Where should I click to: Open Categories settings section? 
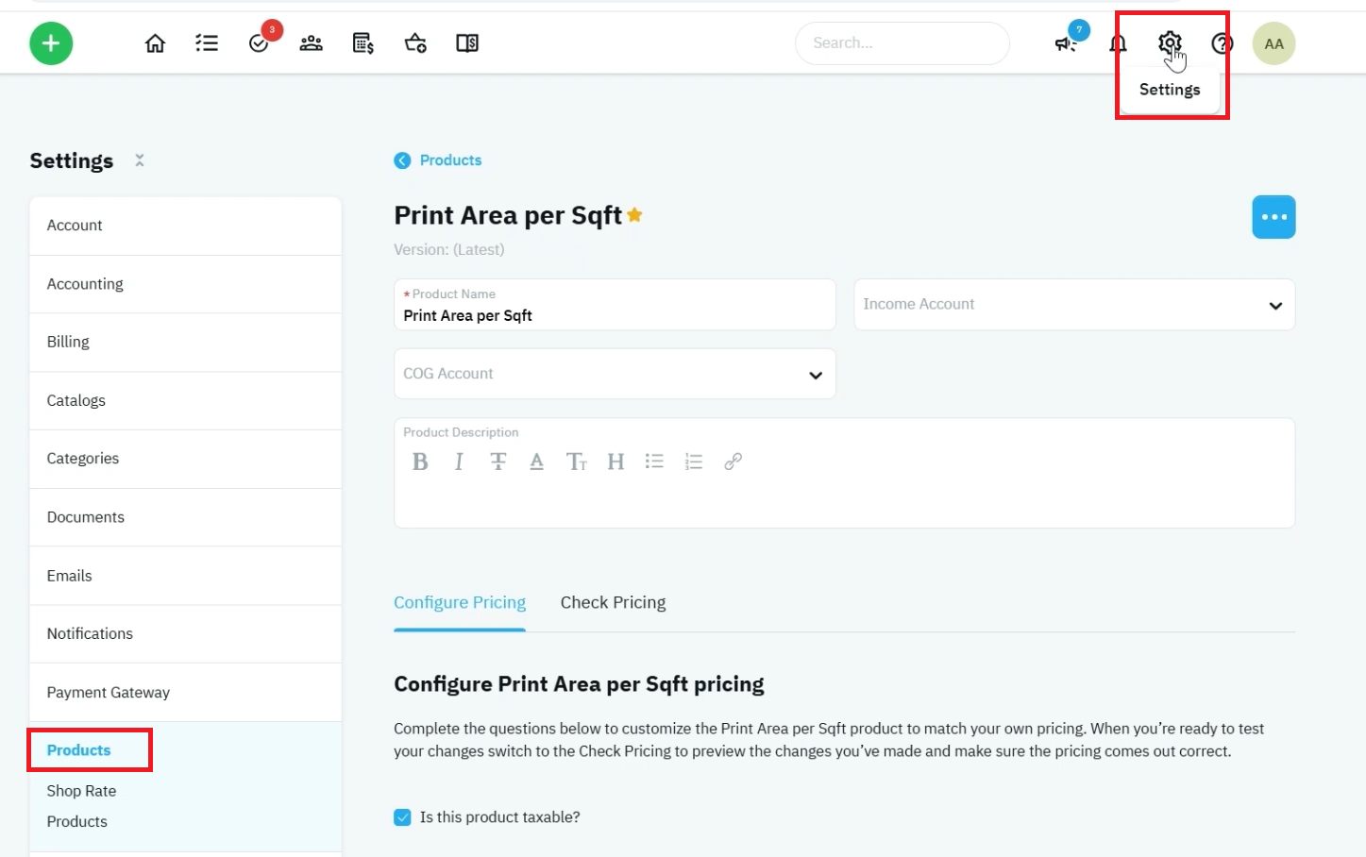coord(185,459)
